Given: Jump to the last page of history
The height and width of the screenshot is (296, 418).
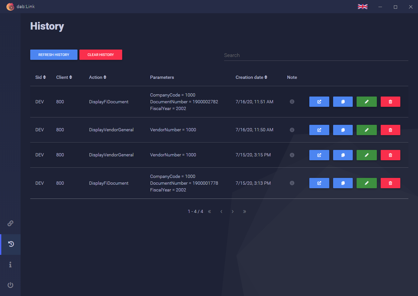Looking at the screenshot, I should [x=244, y=211].
